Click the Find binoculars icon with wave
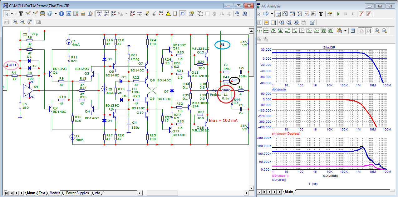 [238, 14]
